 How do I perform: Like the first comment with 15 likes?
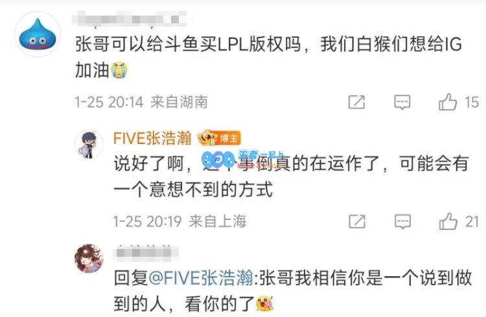[x=448, y=102]
